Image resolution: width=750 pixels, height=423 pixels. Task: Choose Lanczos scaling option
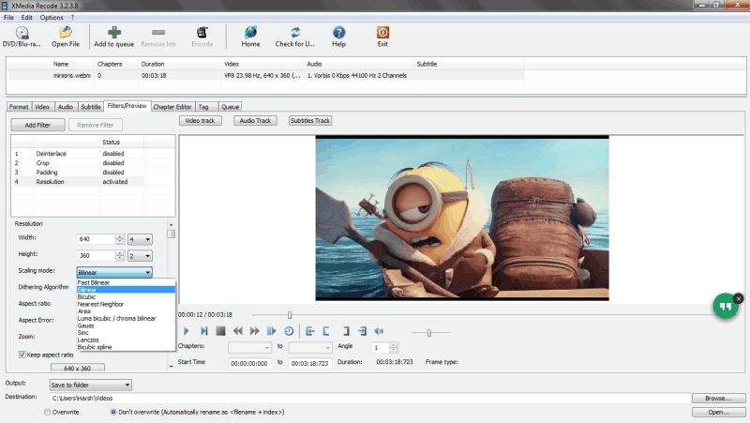(x=127, y=340)
